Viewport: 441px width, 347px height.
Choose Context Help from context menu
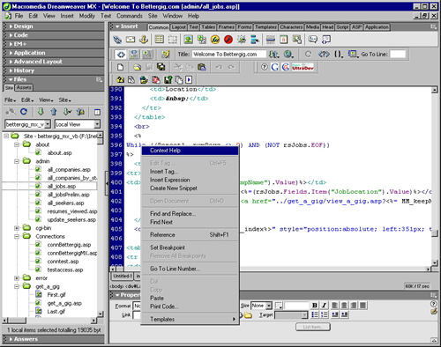click(x=190, y=151)
